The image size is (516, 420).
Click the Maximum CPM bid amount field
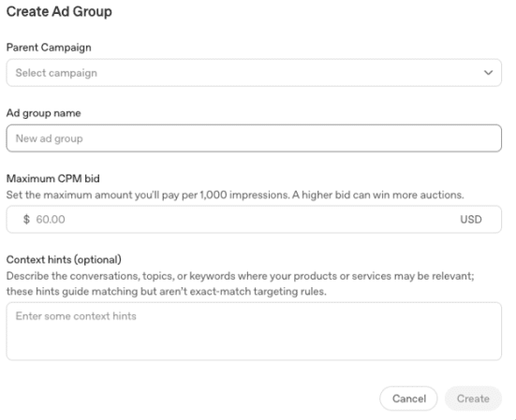coord(254,219)
